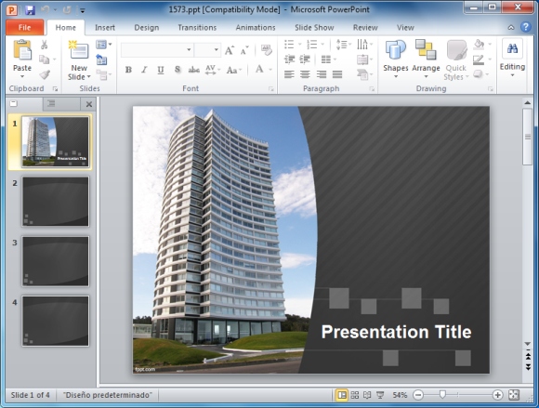Open the File tab
Viewport: 539px width, 408px height.
25,28
